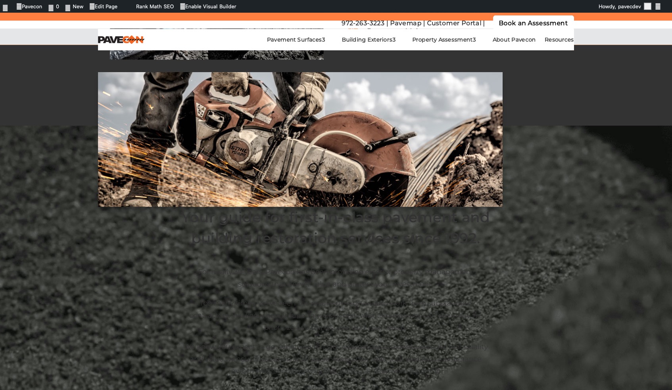Expand the Property Assessment dropdown menu
This screenshot has height=390, width=672.
point(444,40)
